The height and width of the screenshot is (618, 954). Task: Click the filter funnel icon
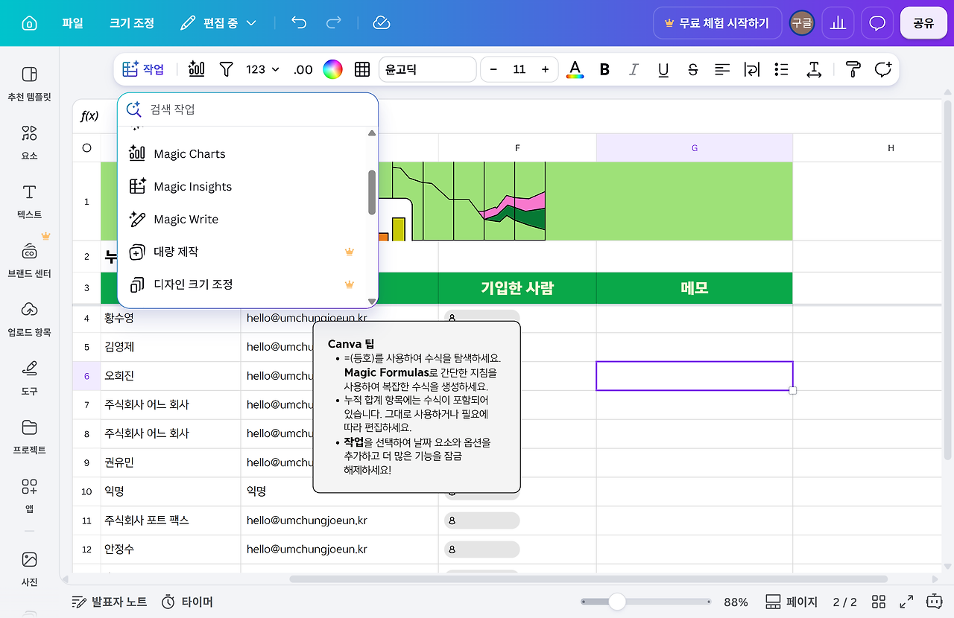(x=227, y=69)
